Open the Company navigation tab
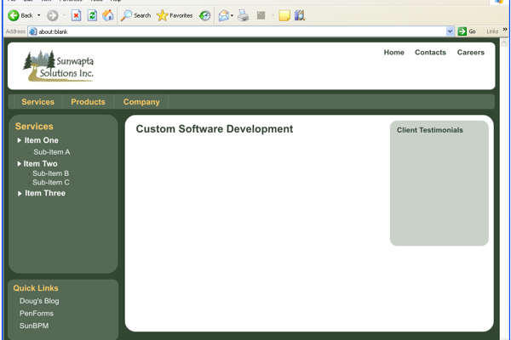This screenshot has width=511, height=340. (x=141, y=102)
